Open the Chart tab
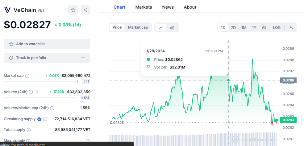Viewport: 304px width, 146px height. pos(119,7)
